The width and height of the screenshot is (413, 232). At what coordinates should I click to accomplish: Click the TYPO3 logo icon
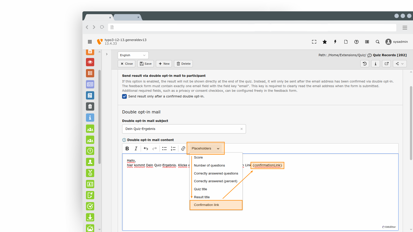100,42
